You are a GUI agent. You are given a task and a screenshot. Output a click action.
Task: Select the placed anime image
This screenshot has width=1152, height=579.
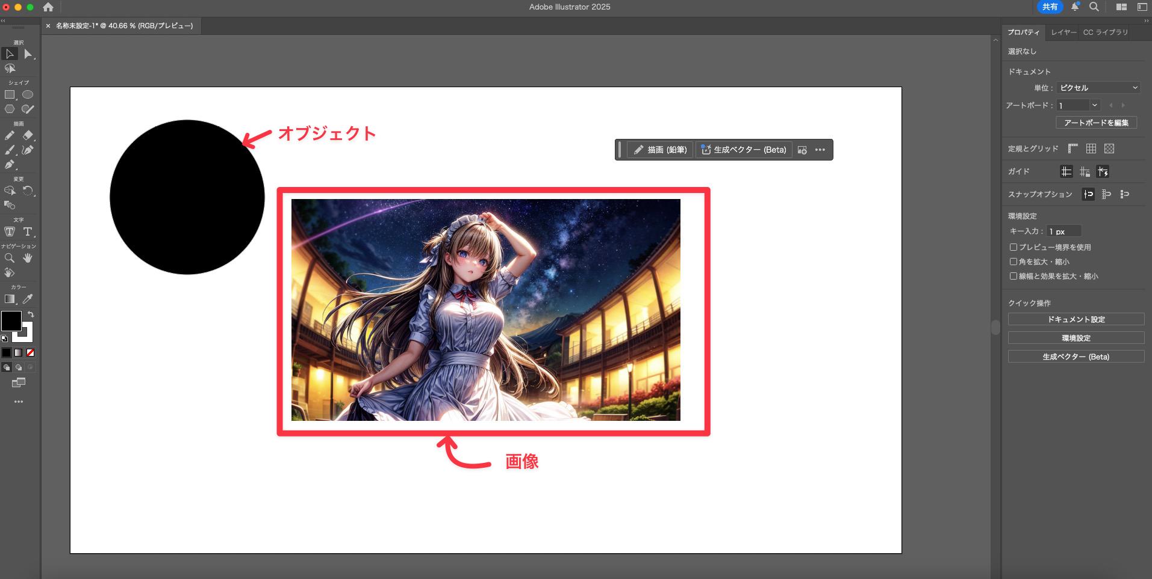pos(486,310)
